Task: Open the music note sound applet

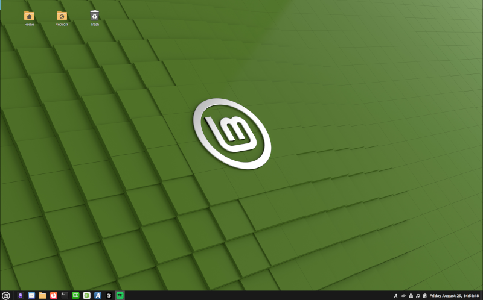Action: point(418,296)
